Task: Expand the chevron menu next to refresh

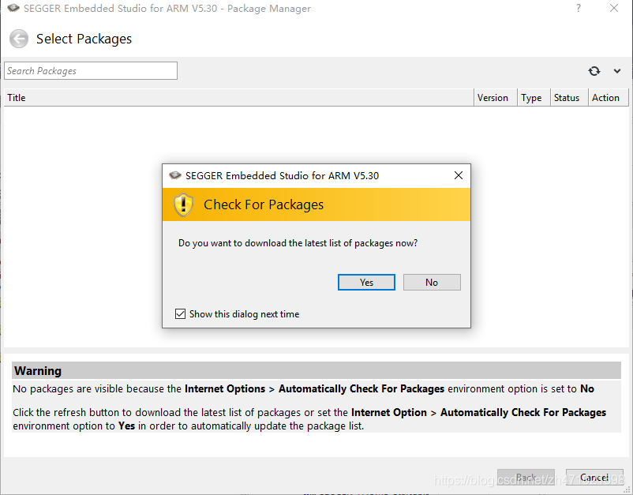Action: (617, 71)
